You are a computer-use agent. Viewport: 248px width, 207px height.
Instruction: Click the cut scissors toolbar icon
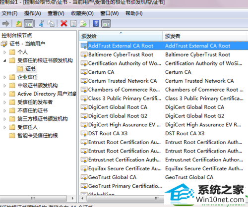pos(41,23)
